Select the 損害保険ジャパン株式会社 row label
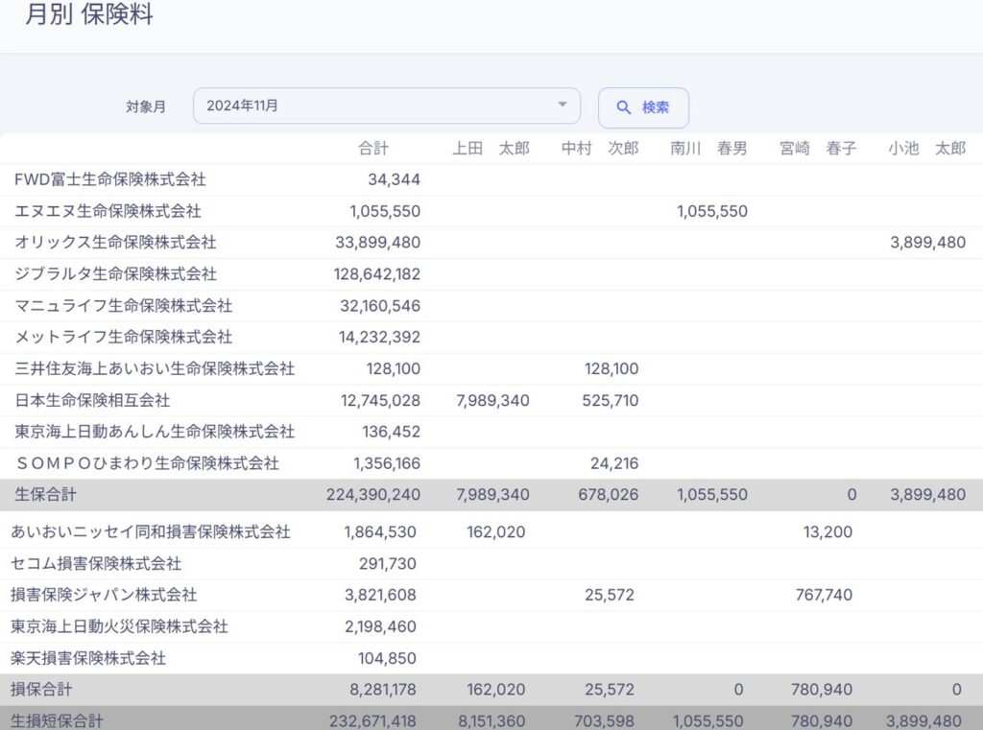 click(105, 595)
